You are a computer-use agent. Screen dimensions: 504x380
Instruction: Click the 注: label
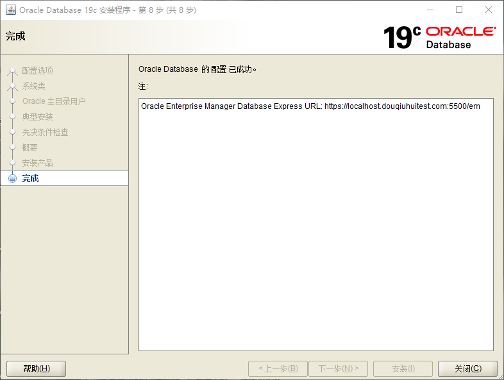tap(143, 86)
